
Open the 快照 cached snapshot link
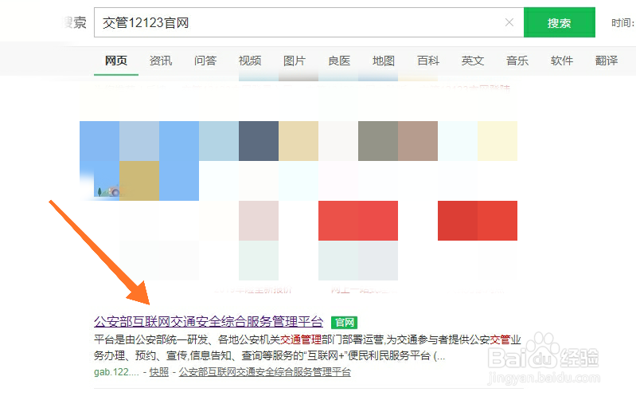[x=159, y=372]
